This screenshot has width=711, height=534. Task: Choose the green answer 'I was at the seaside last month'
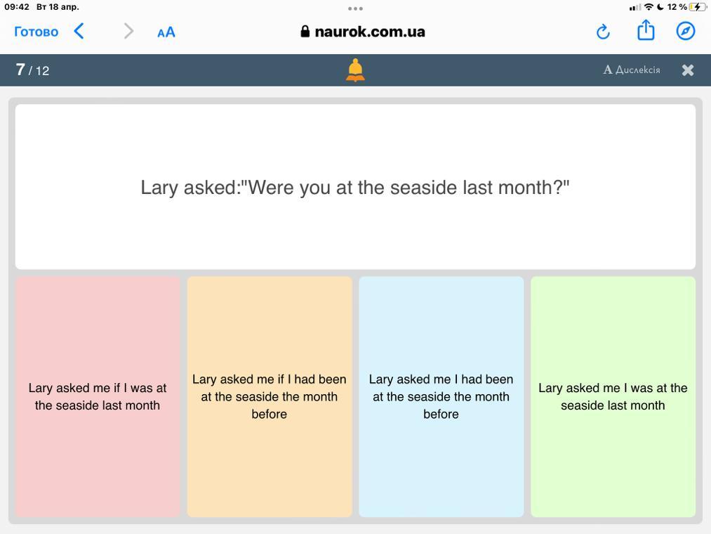tap(613, 396)
